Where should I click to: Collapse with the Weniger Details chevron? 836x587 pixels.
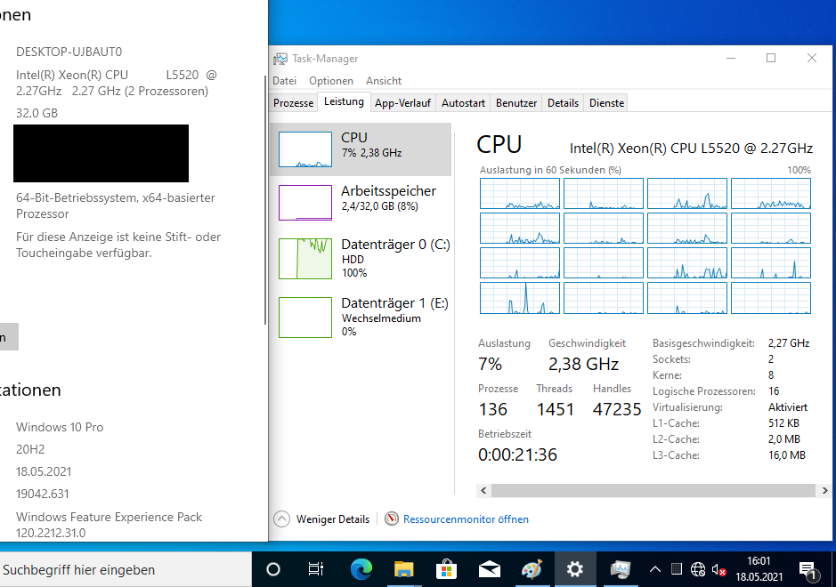[x=281, y=519]
